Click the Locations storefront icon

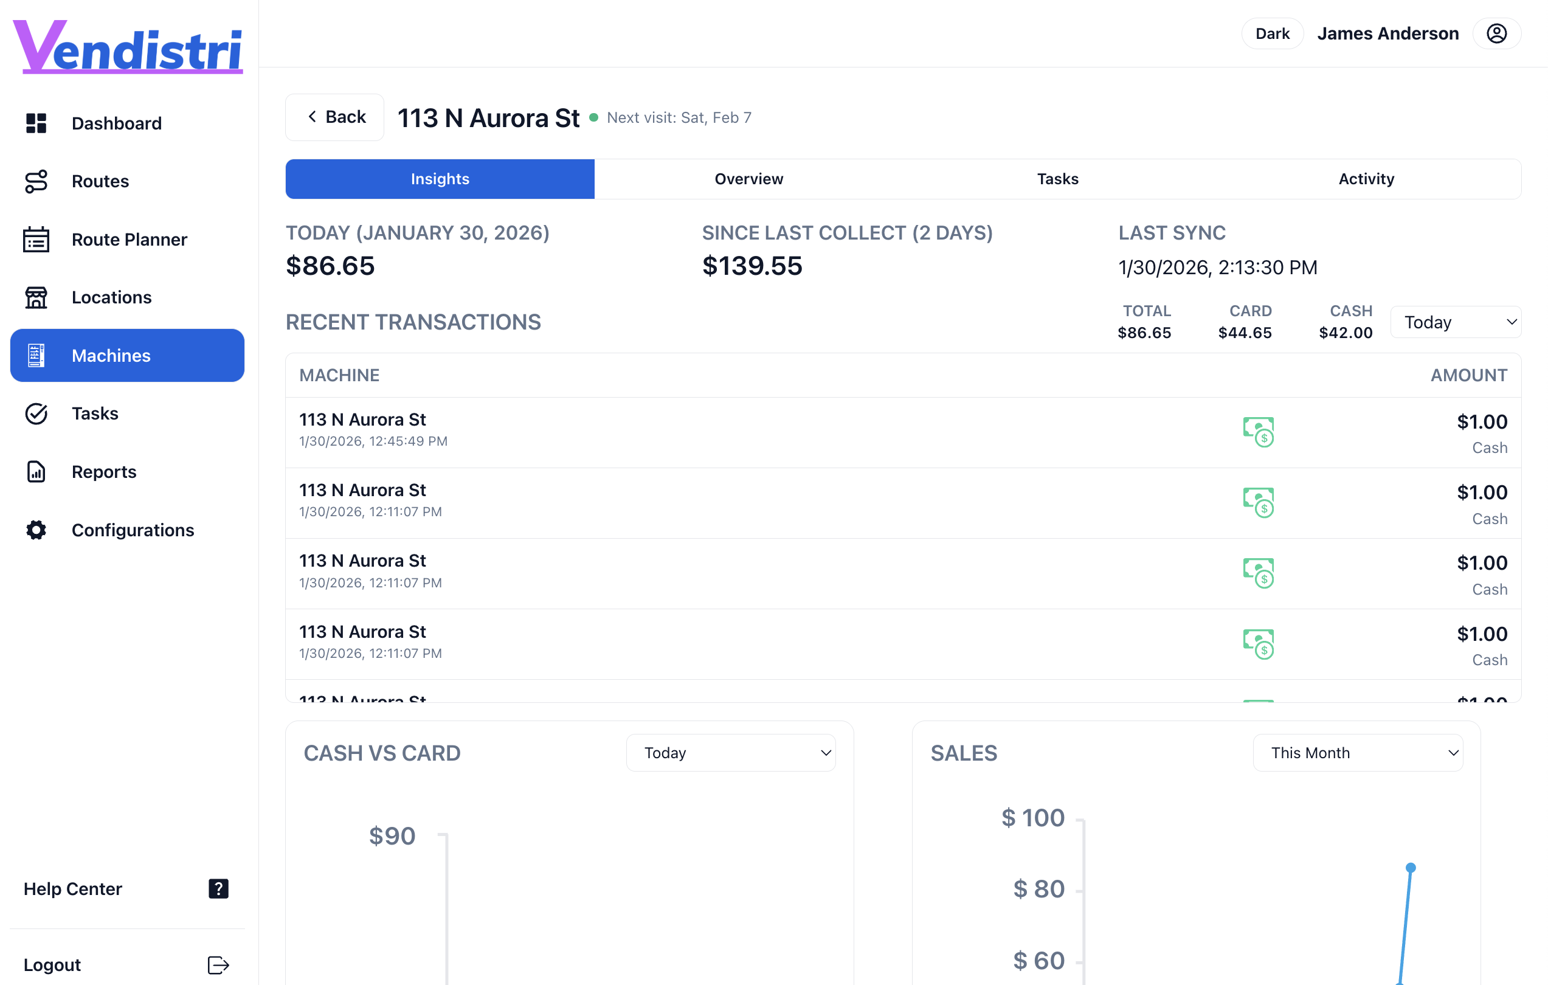[35, 297]
